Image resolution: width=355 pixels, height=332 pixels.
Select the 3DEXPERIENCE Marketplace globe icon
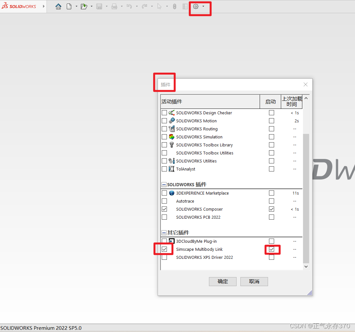pos(171,193)
